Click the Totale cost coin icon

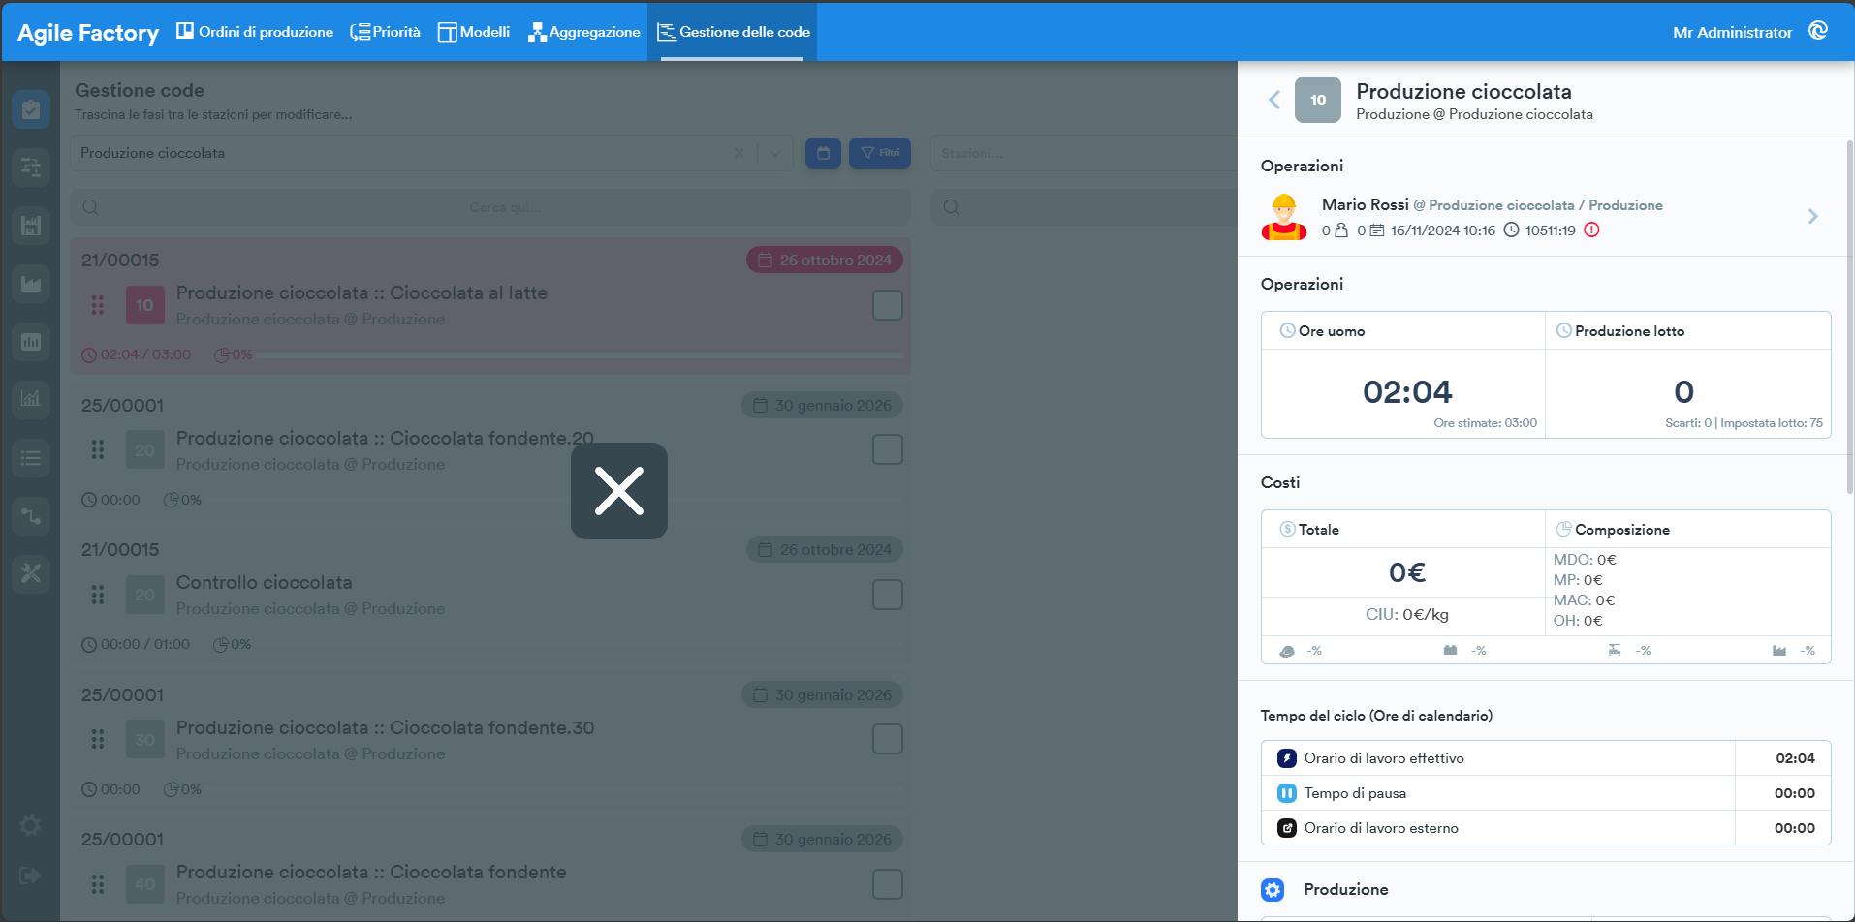1287,529
